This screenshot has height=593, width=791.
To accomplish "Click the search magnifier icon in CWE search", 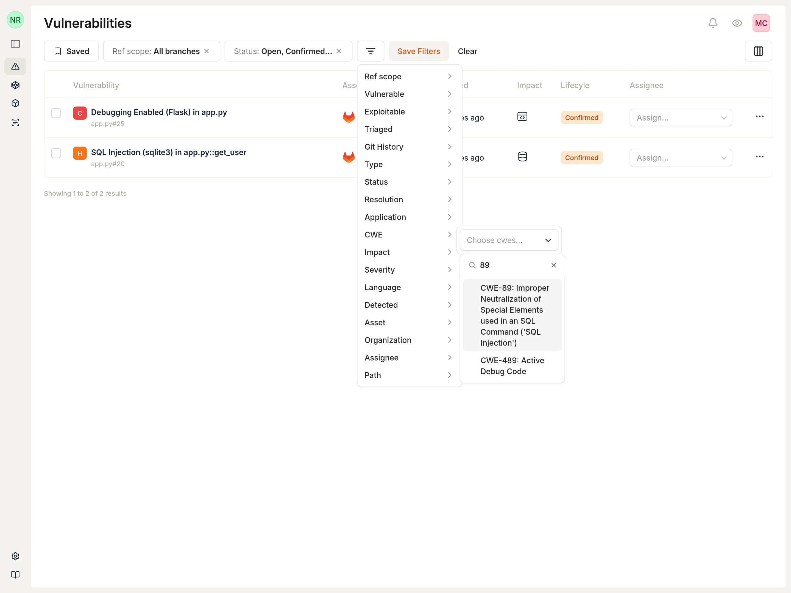I will click(x=472, y=265).
